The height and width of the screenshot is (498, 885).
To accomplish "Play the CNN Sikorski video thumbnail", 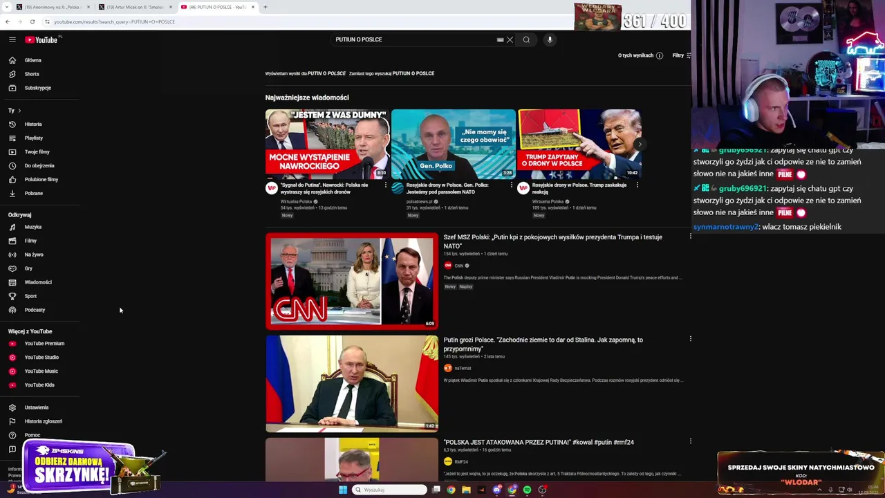I will (352, 281).
